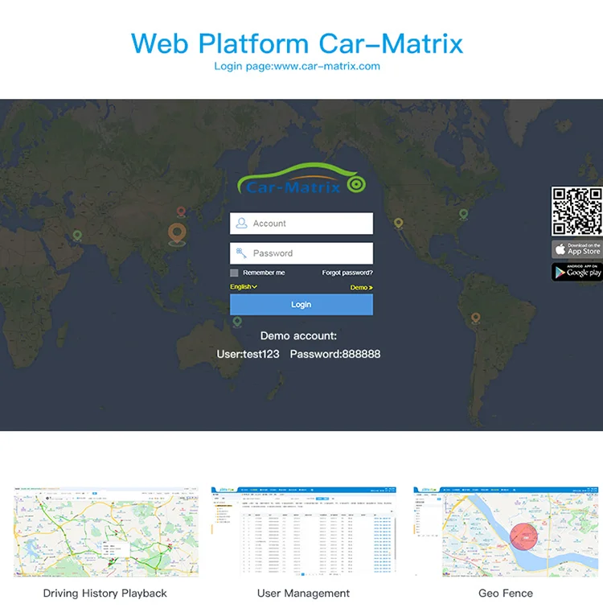Image resolution: width=603 pixels, height=616 pixels.
Task: Click the green map pin near Australia
Action: coord(237,322)
